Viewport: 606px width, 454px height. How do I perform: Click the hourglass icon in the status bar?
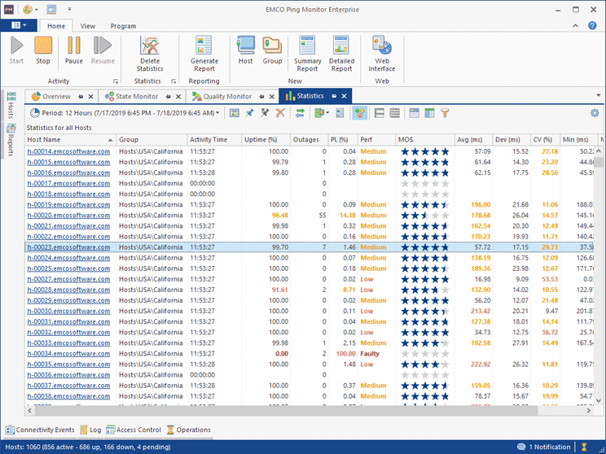point(584,447)
